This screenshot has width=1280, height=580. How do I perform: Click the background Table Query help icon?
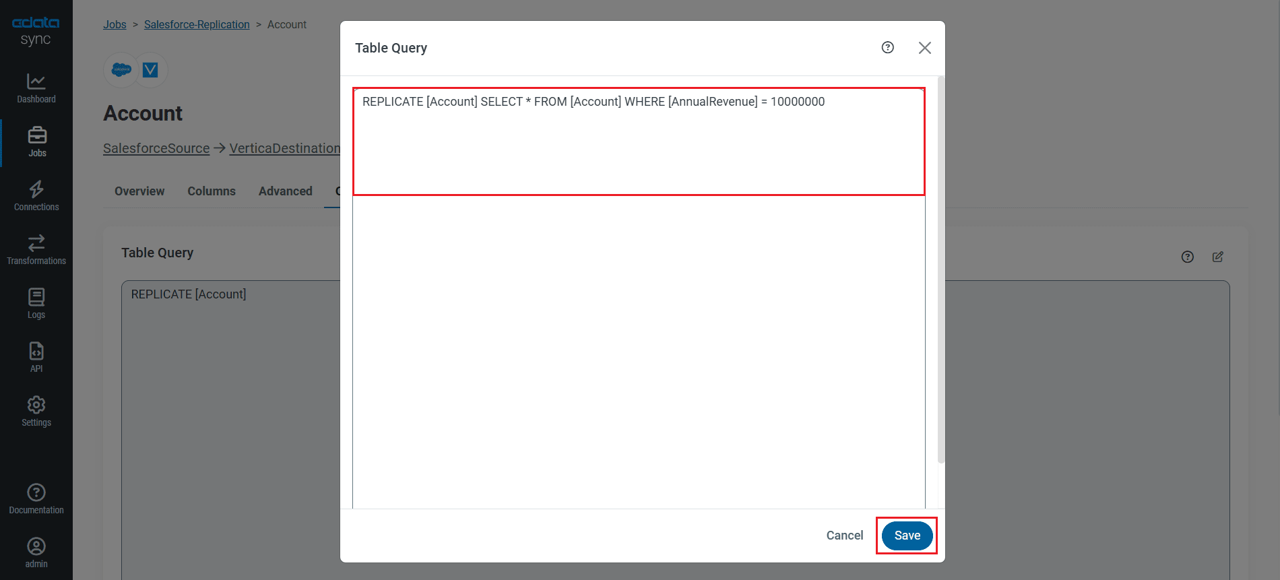(1187, 257)
